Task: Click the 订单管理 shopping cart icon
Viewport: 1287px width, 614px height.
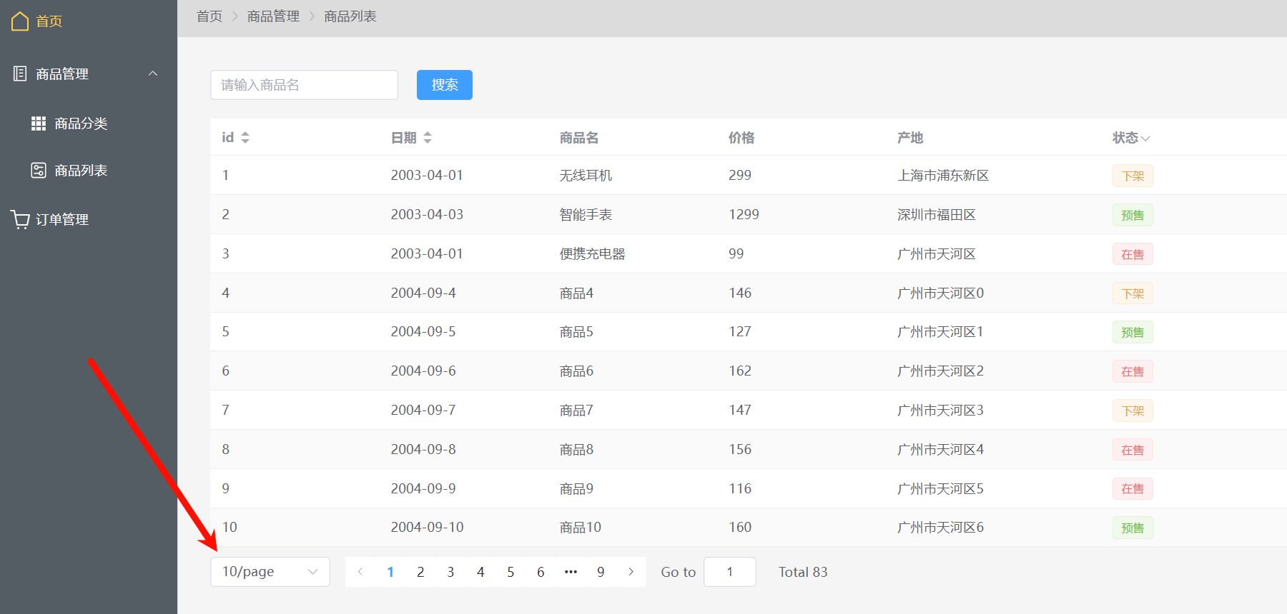Action: [x=20, y=219]
